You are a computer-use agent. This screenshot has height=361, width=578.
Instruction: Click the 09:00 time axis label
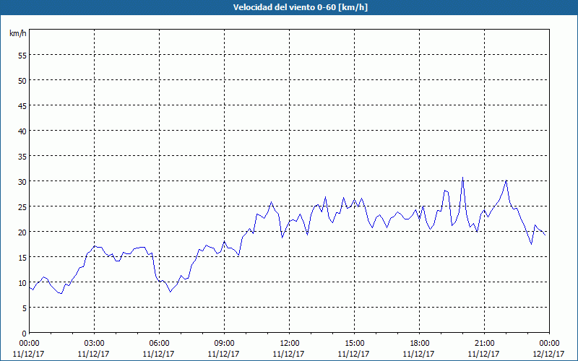224,344
